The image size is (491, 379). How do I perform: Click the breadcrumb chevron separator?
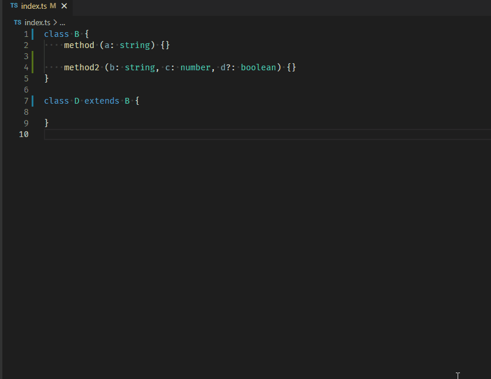pyautogui.click(x=55, y=22)
